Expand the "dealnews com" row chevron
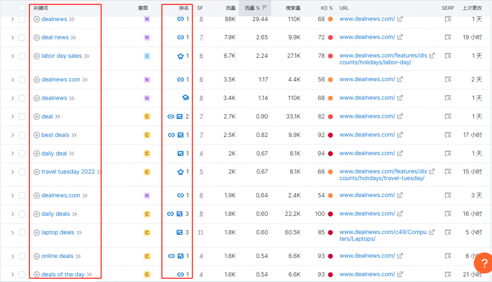This screenshot has width=492, height=282. [12, 80]
